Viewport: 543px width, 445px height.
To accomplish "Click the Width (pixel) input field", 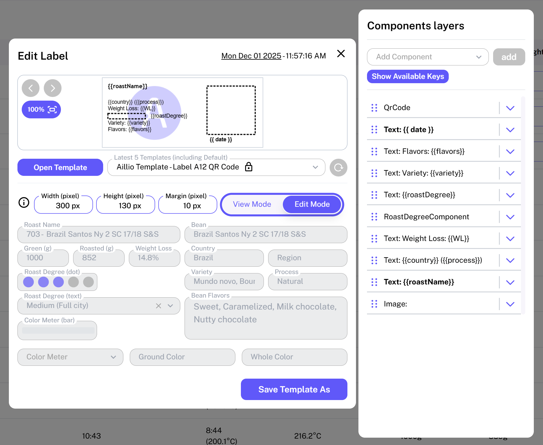I will (x=64, y=206).
